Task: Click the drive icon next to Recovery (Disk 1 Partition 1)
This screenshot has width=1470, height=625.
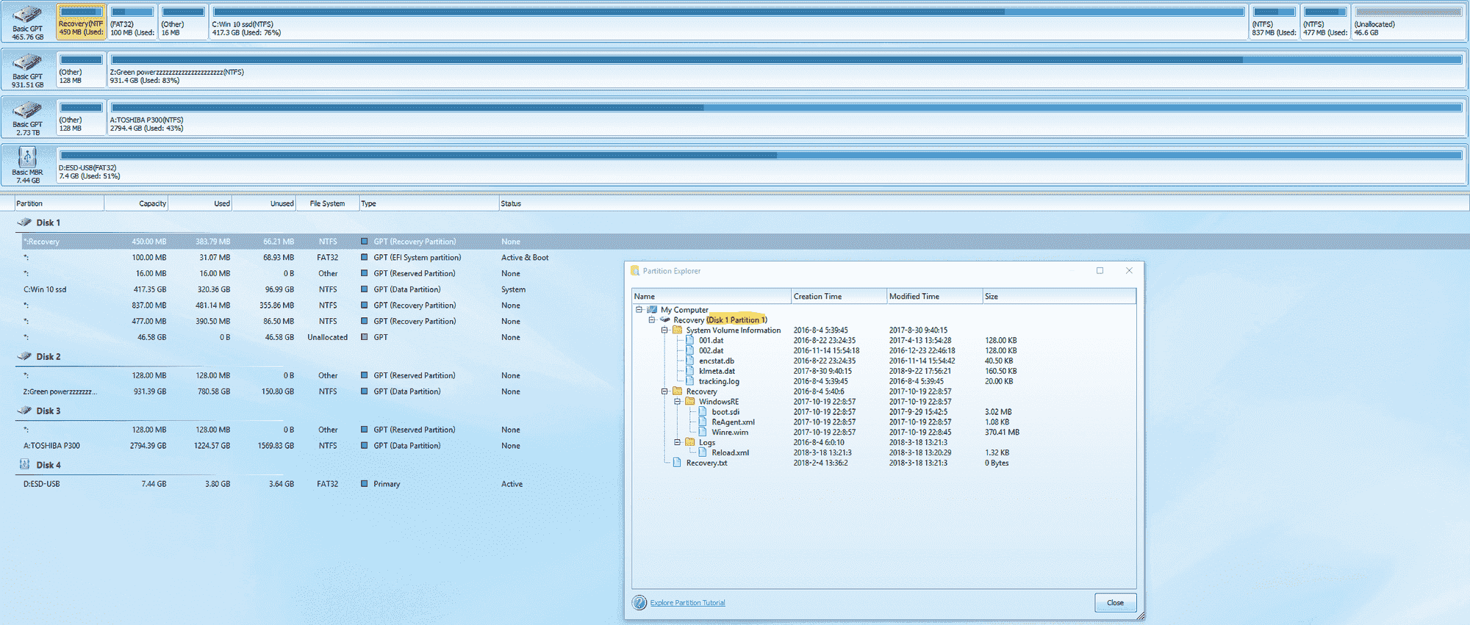Action: click(x=665, y=320)
